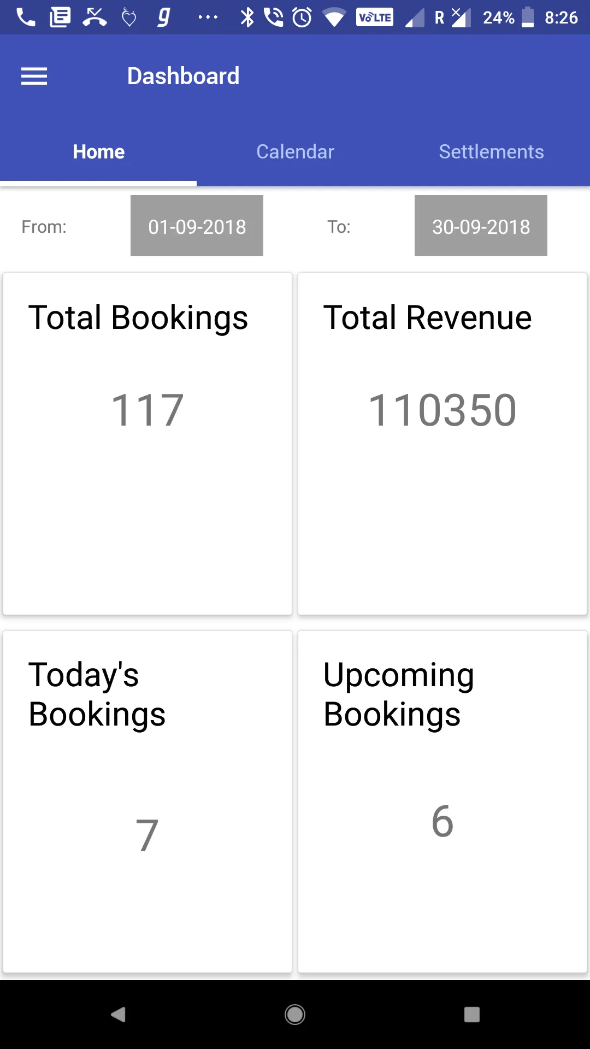This screenshot has height=1049, width=590.
Task: Switch to the Settlements tab
Action: click(492, 152)
